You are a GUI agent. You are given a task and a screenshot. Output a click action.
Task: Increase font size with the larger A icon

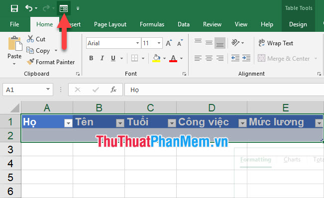pyautogui.click(x=169, y=43)
